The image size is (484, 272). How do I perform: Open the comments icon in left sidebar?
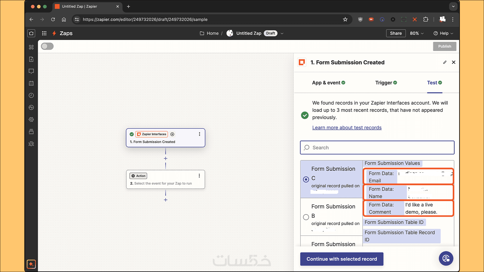pos(31,71)
